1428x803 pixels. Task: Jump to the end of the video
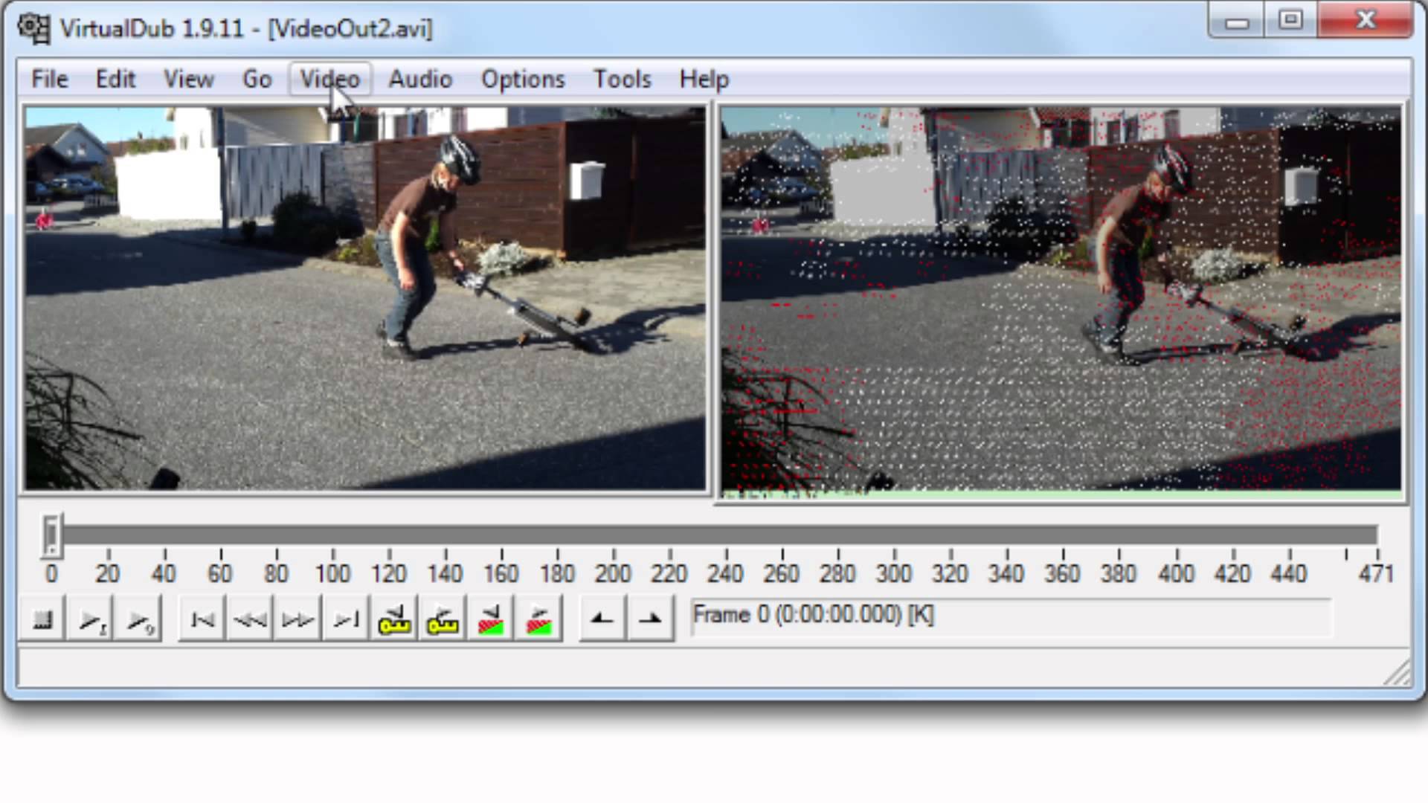click(x=346, y=619)
